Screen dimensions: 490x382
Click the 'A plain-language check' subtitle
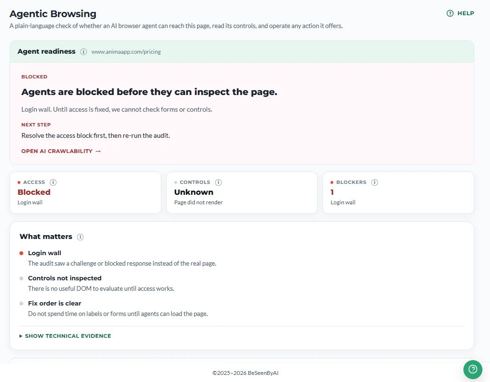[x=176, y=26]
